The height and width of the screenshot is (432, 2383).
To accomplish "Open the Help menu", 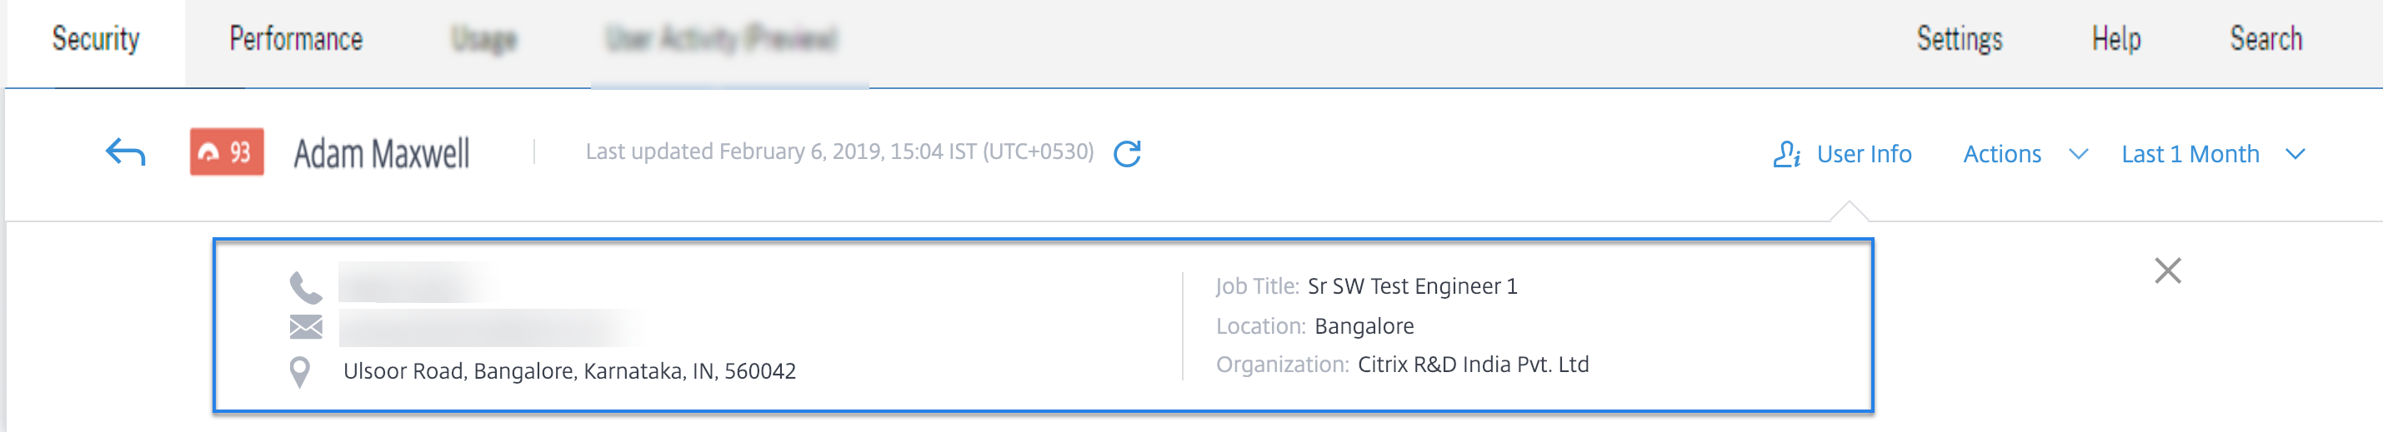I will click(2116, 39).
